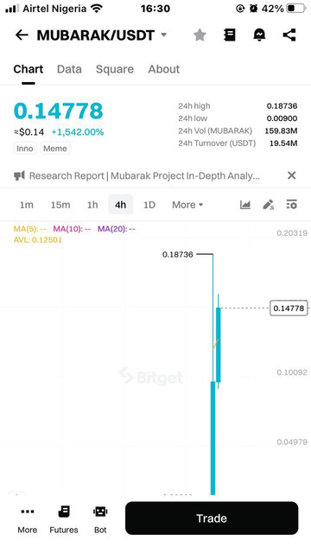Tap the back arrow icon
This screenshot has width=311, height=553.
click(x=22, y=35)
